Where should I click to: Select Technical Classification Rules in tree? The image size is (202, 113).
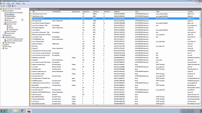click(x=15, y=39)
